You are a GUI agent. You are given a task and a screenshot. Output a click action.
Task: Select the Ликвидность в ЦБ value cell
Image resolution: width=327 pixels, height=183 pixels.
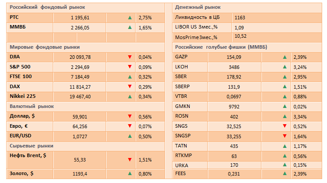tap(240, 18)
